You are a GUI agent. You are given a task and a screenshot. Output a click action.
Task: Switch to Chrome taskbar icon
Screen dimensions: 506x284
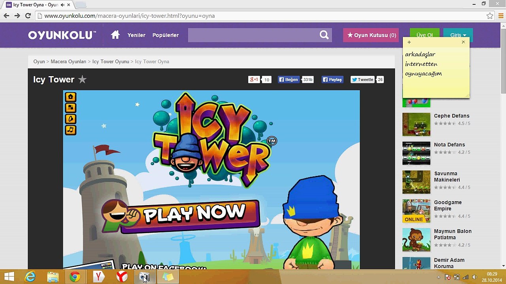[x=75, y=277]
